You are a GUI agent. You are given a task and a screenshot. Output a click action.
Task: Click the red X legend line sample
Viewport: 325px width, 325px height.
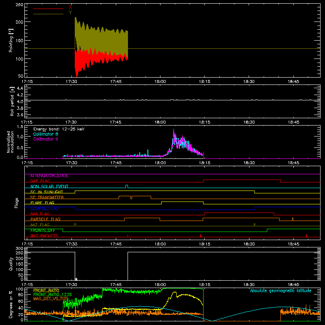(x=48, y=9)
